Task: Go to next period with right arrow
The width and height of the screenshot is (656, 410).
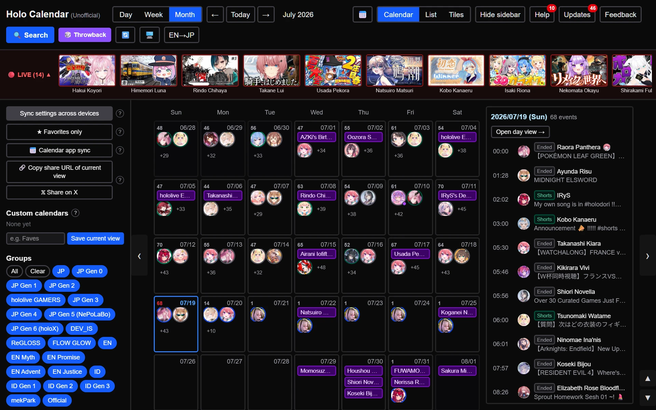Action: click(x=266, y=15)
